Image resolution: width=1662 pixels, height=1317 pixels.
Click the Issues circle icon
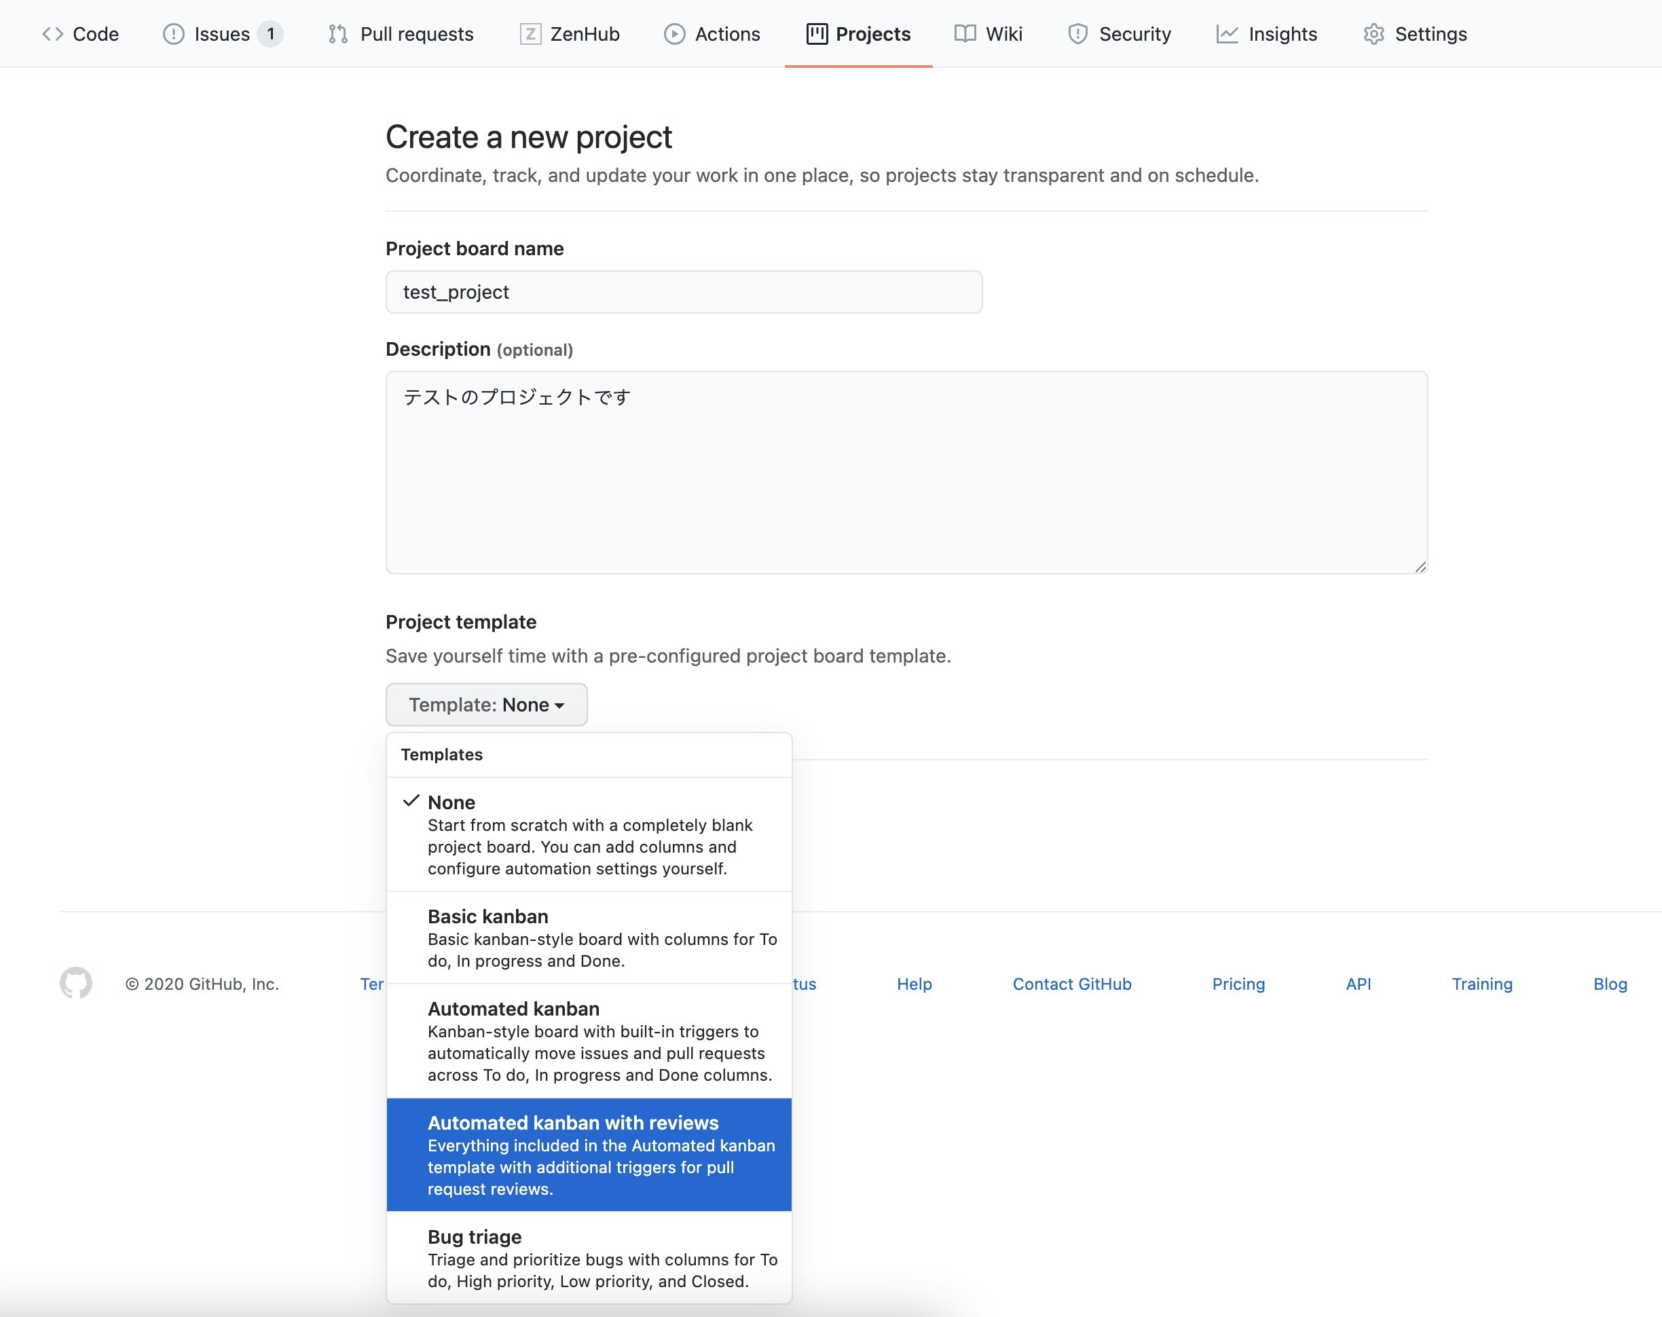[173, 34]
